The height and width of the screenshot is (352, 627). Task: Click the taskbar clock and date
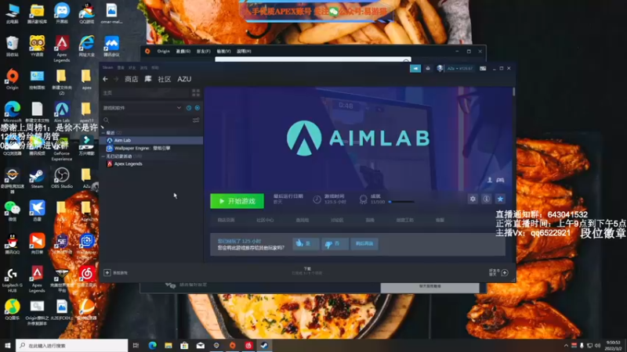click(614, 345)
